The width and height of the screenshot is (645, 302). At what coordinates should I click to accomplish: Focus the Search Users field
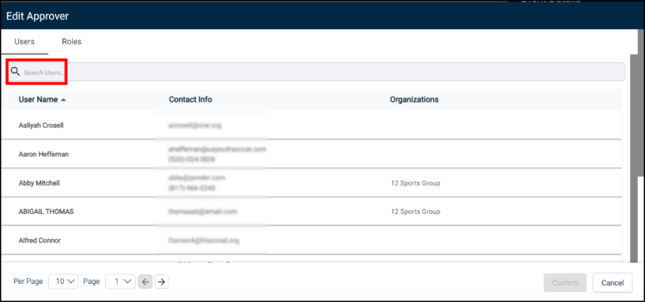[x=315, y=72]
